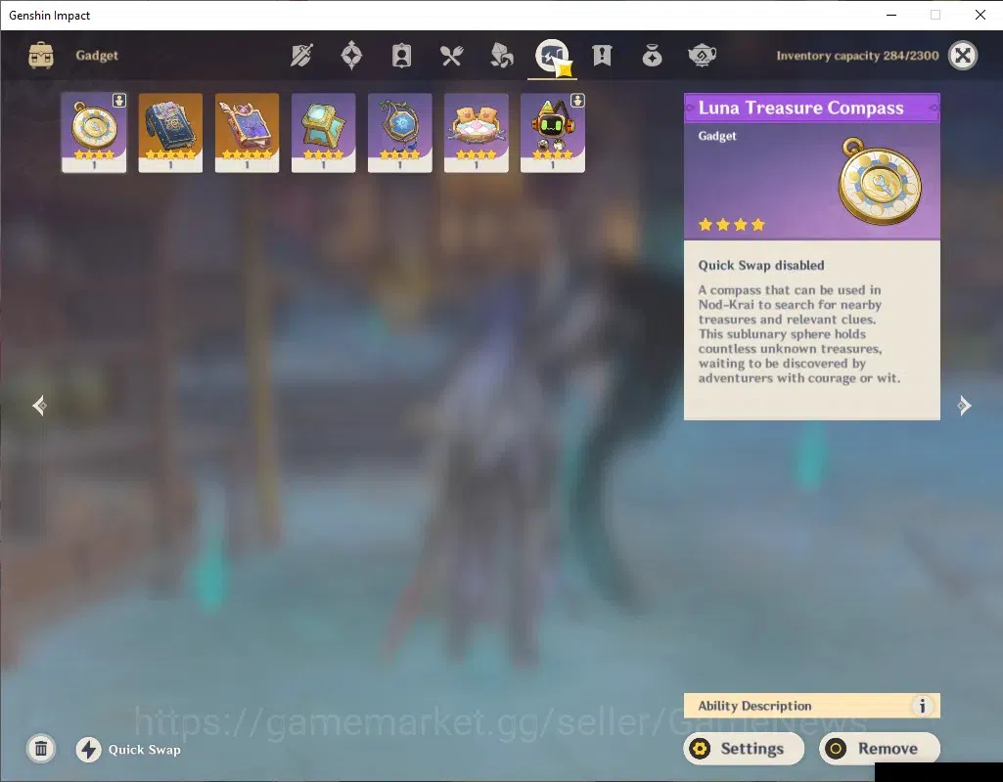Click the Quick Swap disabled text

click(x=761, y=265)
